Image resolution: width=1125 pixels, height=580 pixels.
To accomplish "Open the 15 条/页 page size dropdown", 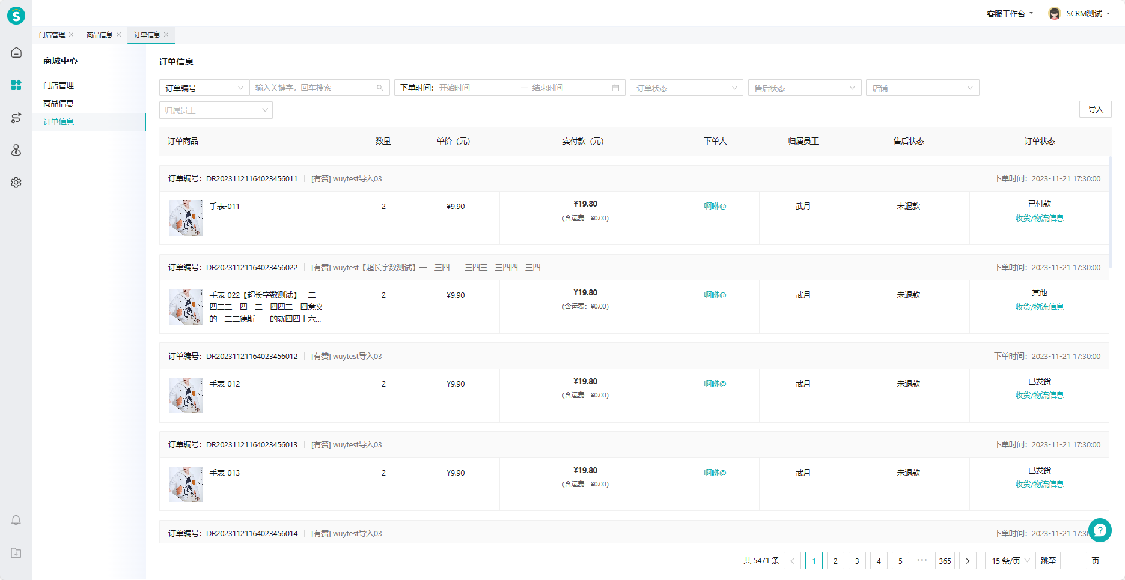I will click(x=1010, y=561).
